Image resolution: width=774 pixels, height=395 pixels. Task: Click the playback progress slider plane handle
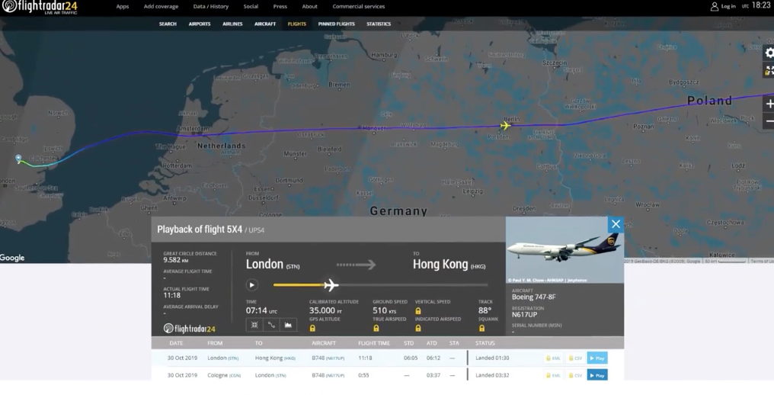point(331,284)
